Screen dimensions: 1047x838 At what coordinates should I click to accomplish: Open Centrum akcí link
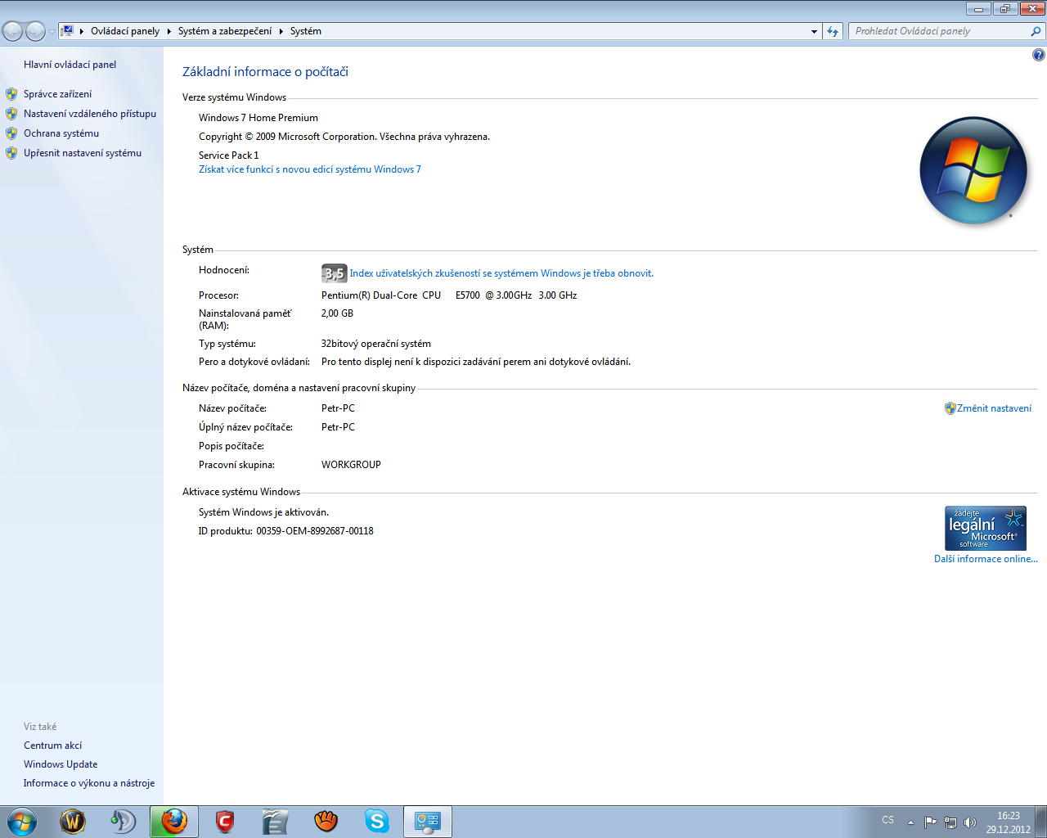(52, 746)
